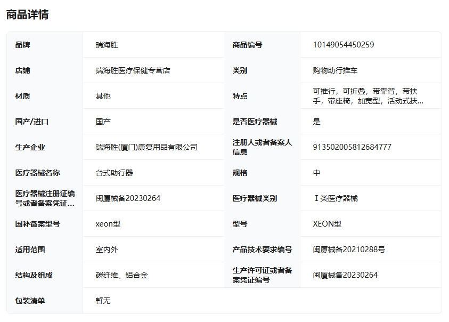The height and width of the screenshot is (322, 449).
Task: Select the 医疗器械名称 label
Action: click(37, 173)
